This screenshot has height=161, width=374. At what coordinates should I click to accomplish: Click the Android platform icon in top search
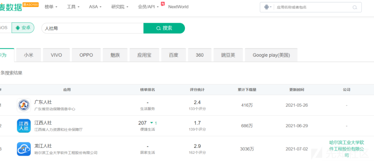(266, 7)
